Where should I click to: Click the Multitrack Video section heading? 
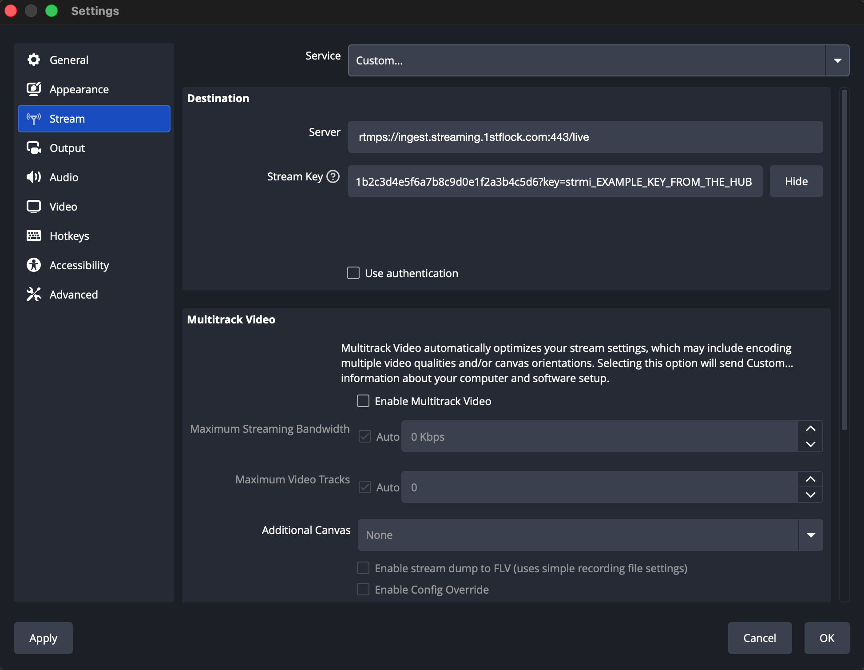tap(231, 319)
